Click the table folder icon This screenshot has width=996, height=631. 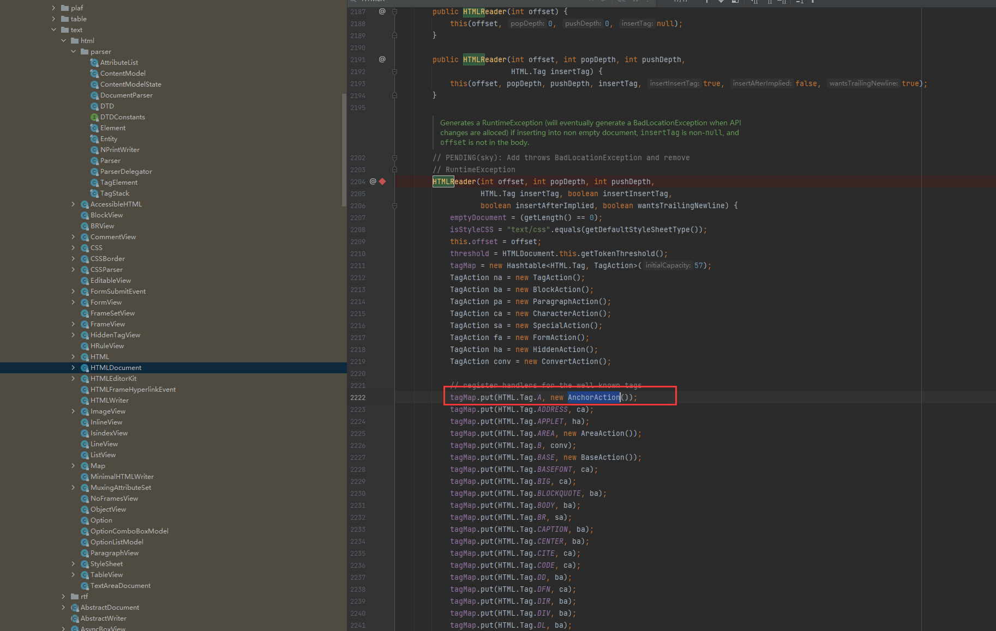click(x=65, y=19)
